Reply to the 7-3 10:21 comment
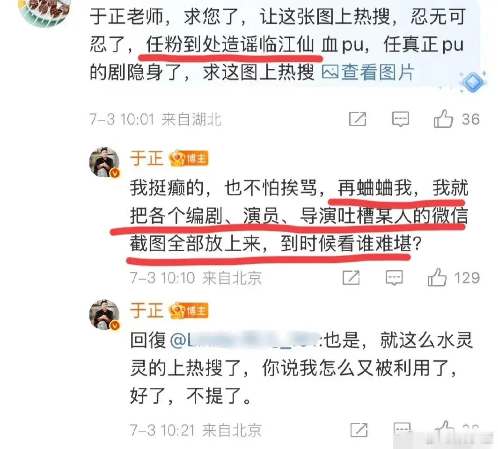Screen dimensions: 498x449 click(402, 430)
